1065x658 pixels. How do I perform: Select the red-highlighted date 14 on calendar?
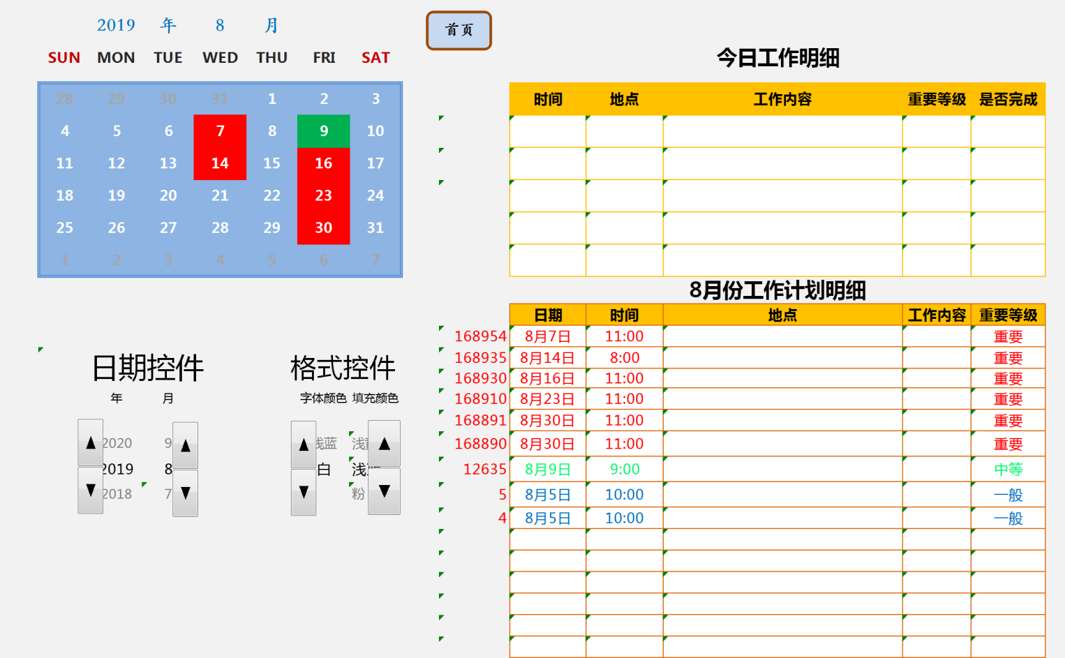coord(220,163)
